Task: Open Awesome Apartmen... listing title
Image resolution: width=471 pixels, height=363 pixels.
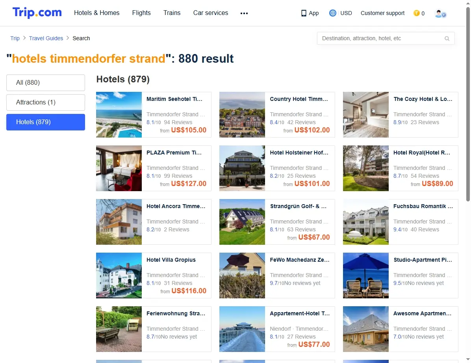Action: (422, 313)
